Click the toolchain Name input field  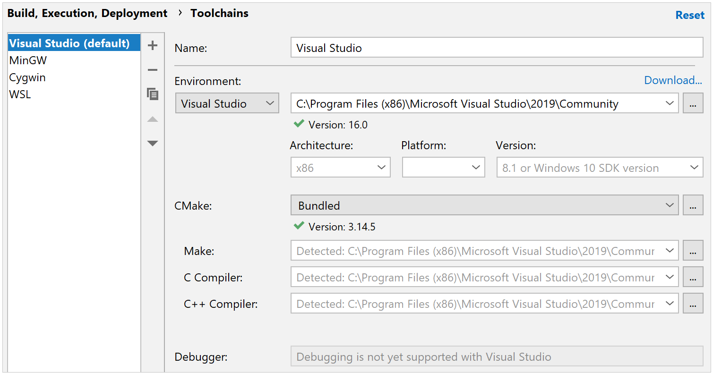point(497,48)
